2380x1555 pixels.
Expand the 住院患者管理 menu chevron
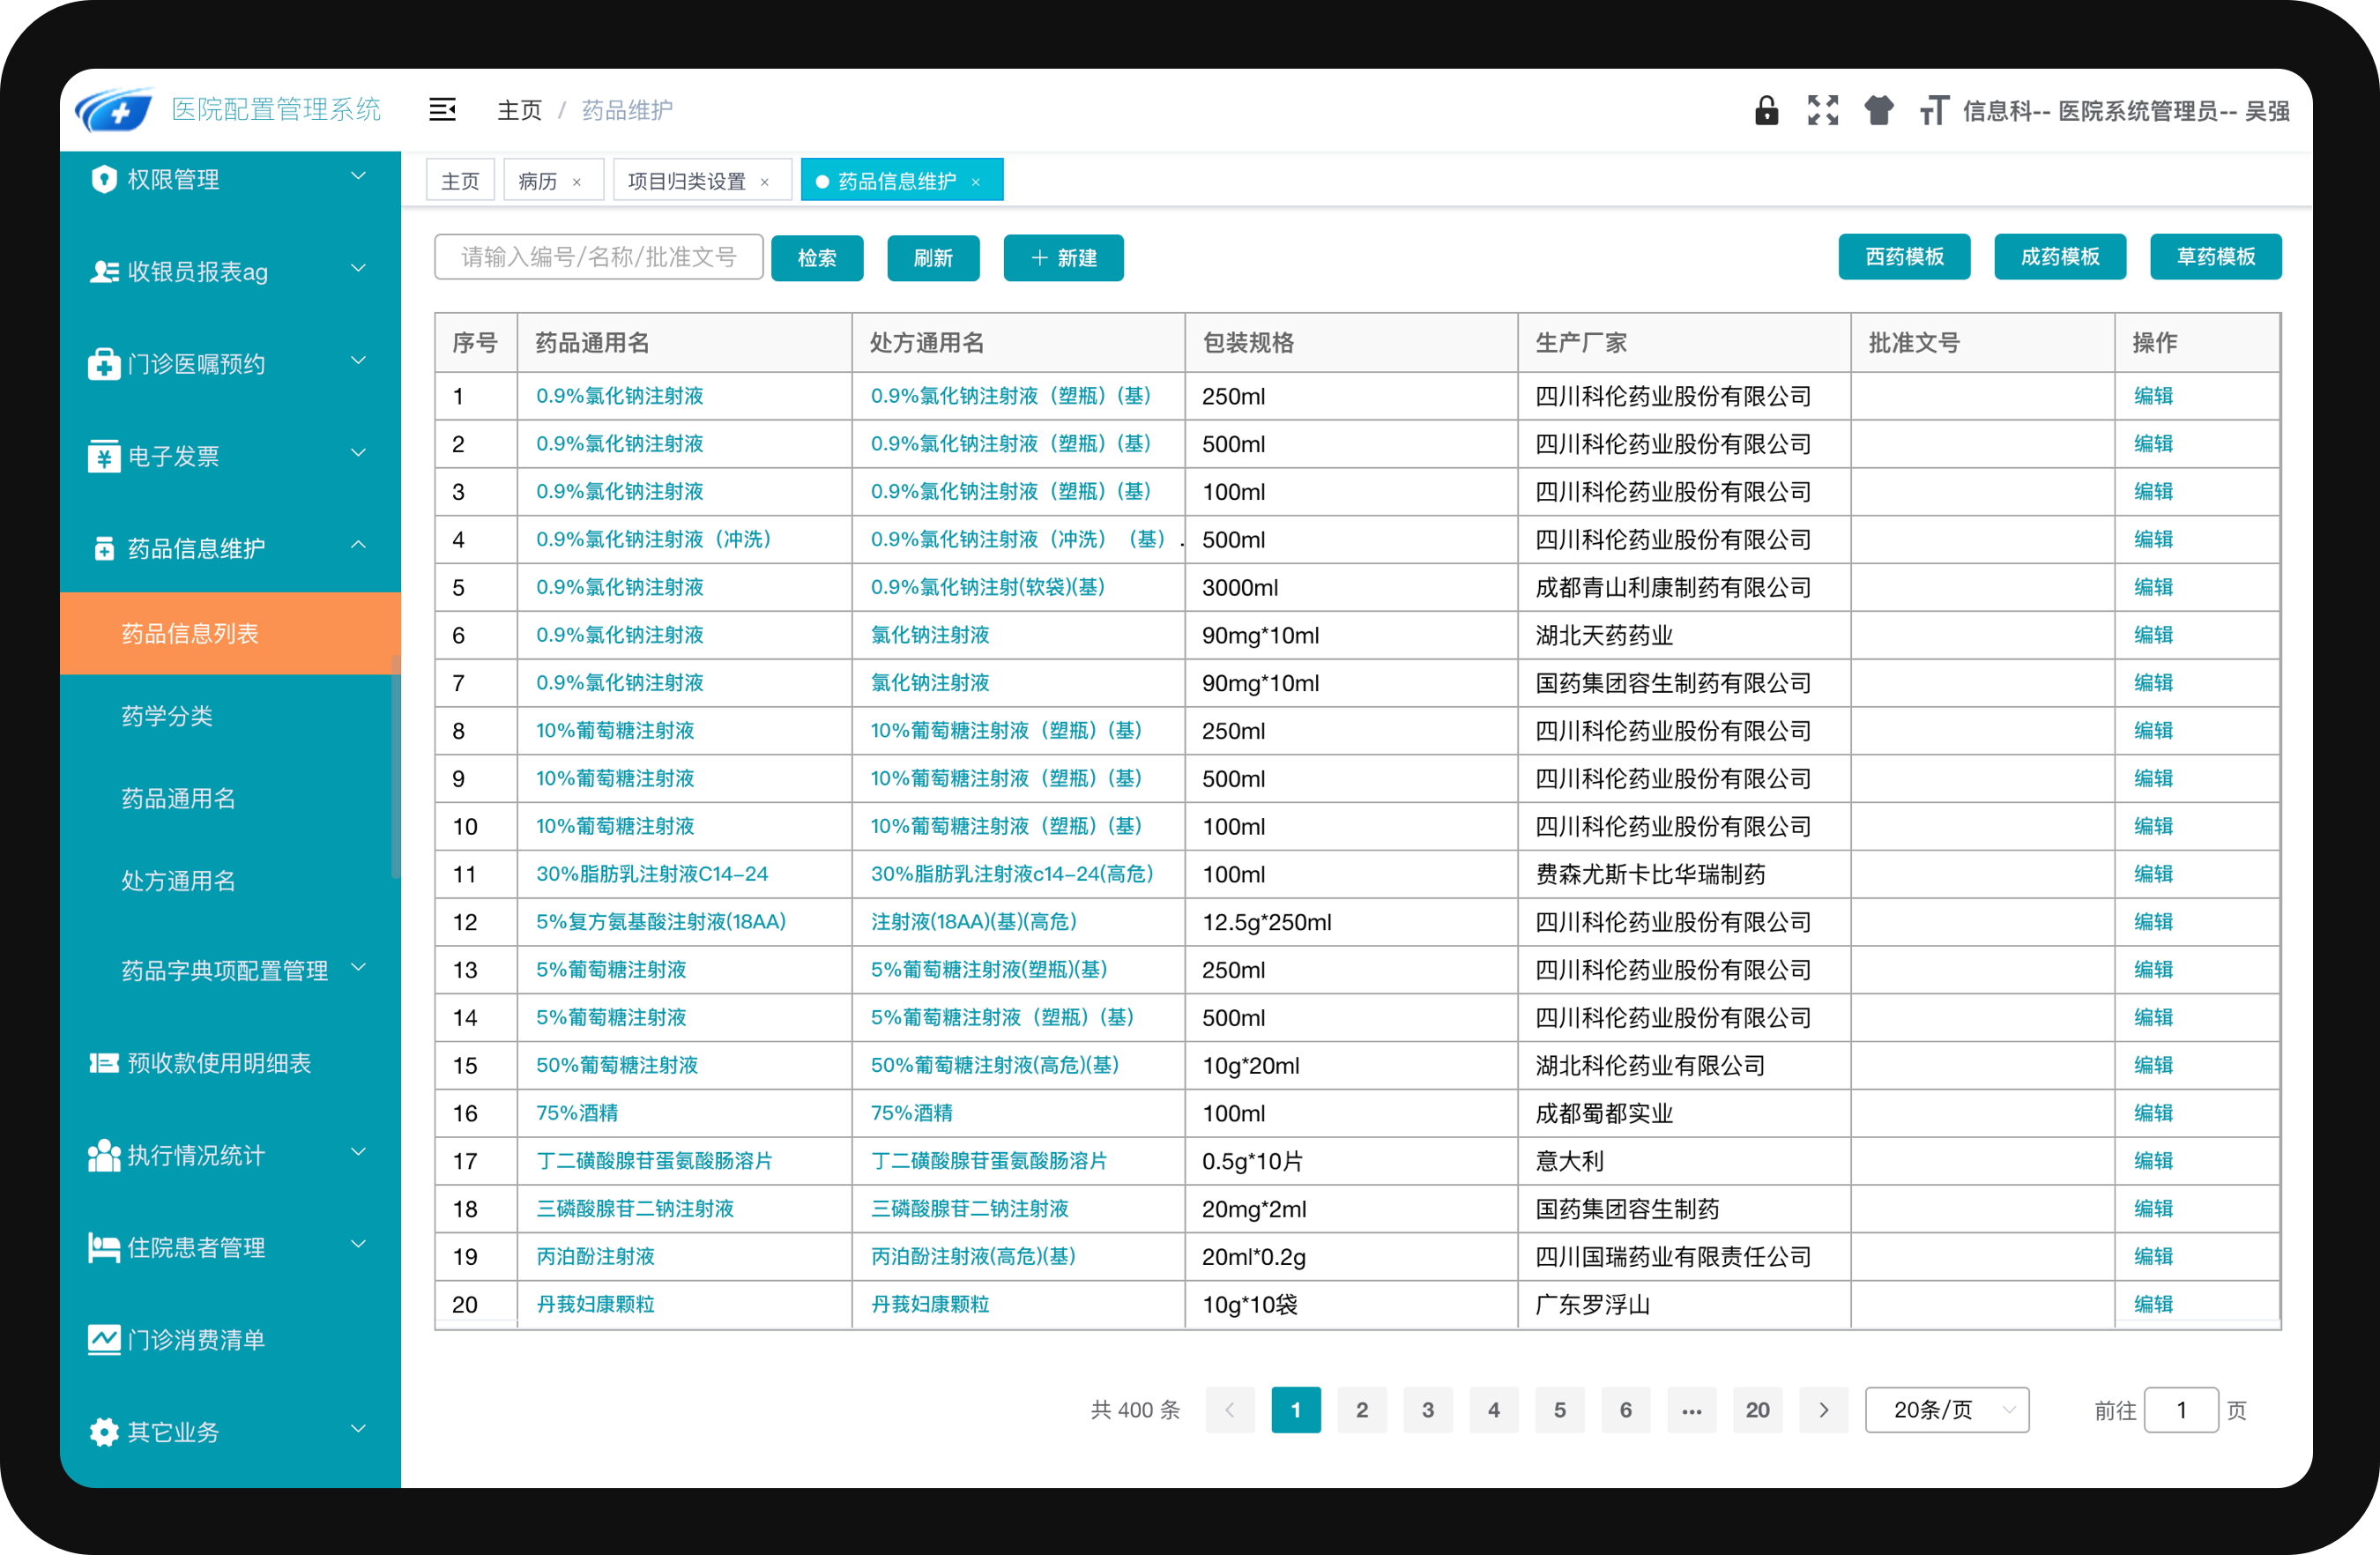point(358,1244)
